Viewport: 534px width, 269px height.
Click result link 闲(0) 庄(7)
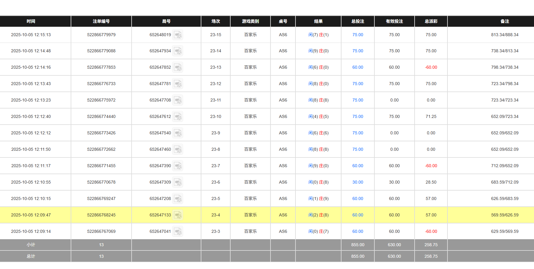point(318,231)
